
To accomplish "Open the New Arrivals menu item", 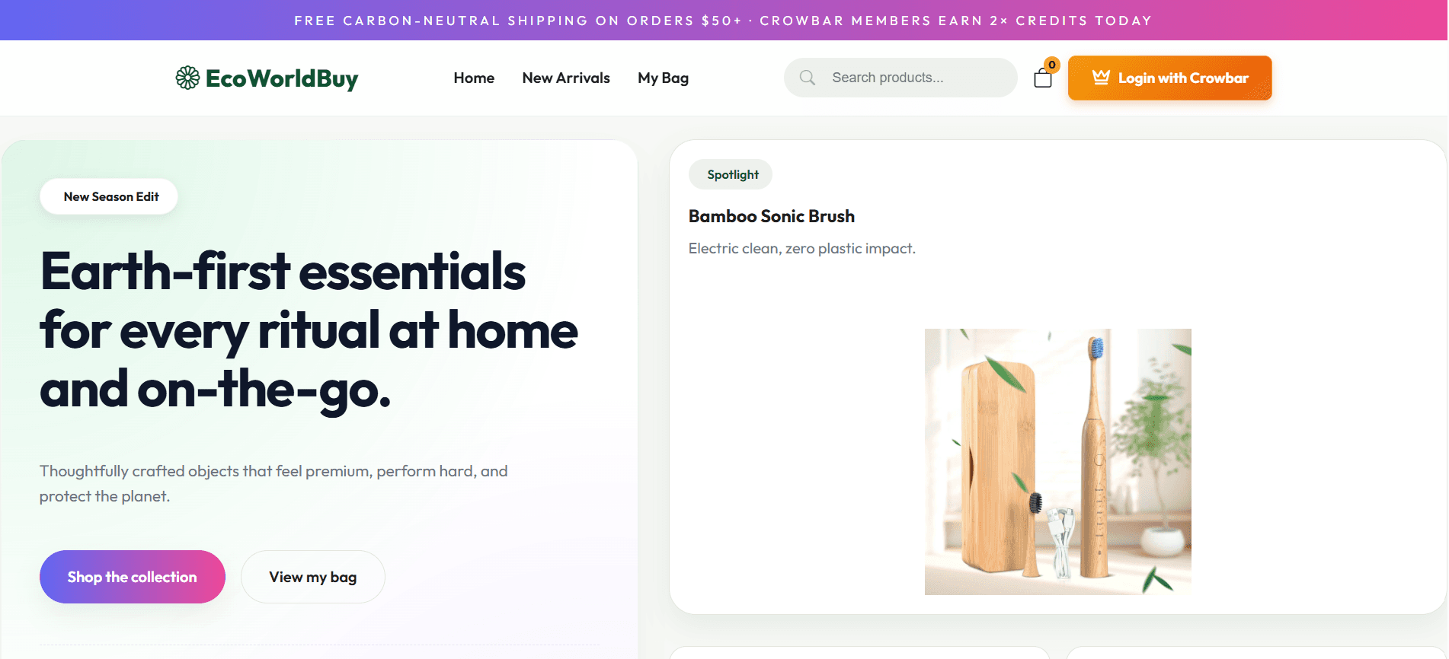I will click(x=566, y=78).
